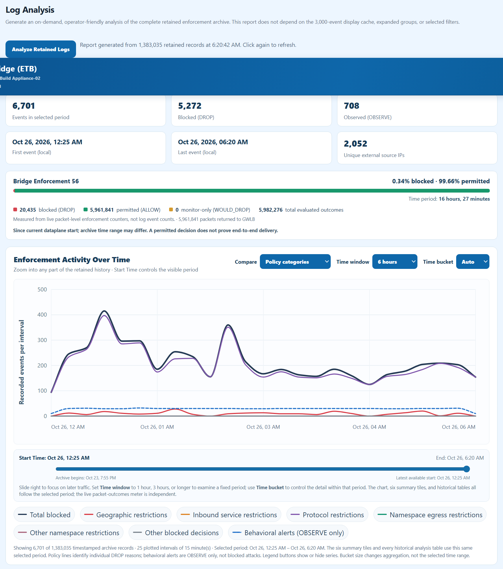Toggle the Inbound service restrictions series
The height and width of the screenshot is (569, 503).
[229, 515]
